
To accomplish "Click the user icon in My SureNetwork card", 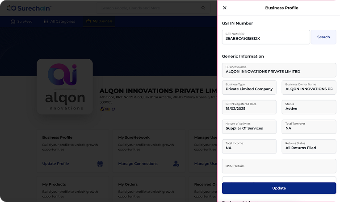I will [x=176, y=164].
